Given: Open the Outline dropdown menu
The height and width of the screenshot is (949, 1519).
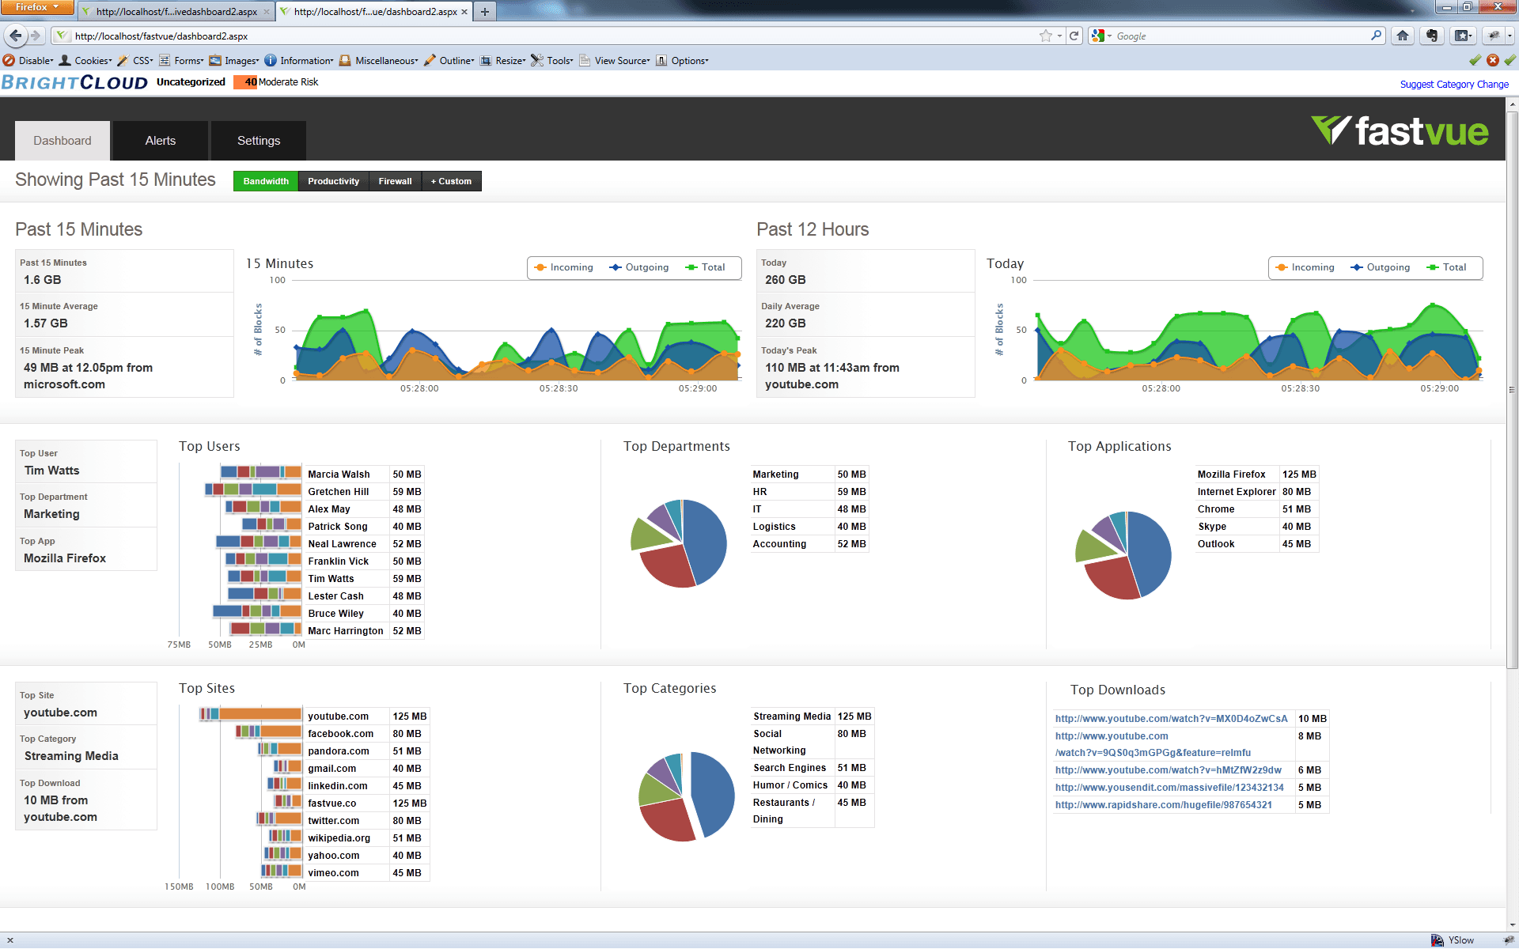Looking at the screenshot, I should pos(449,61).
